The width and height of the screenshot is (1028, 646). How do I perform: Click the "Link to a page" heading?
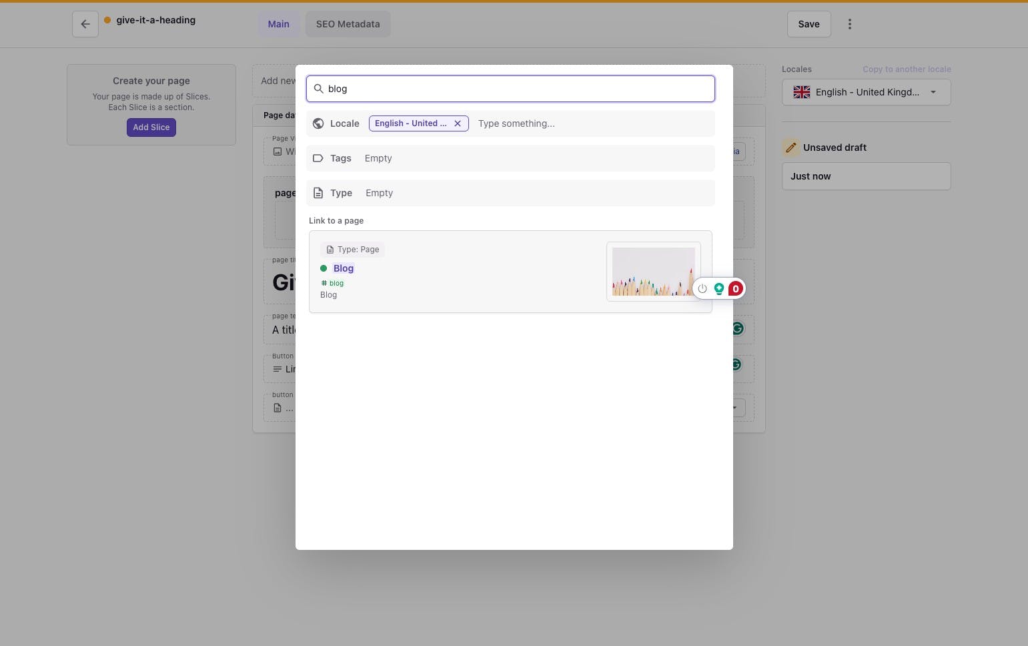pos(336,220)
